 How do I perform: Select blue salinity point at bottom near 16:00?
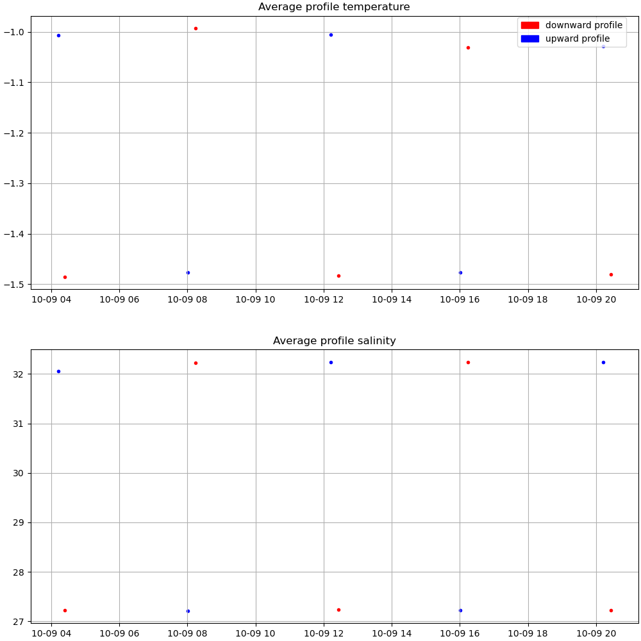460,610
